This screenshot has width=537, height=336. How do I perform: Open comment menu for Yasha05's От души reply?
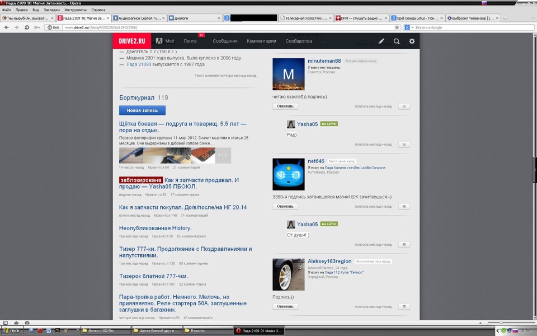(404, 245)
